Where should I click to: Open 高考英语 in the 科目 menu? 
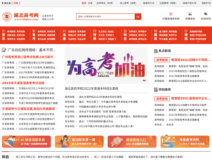[x=133, y=35]
